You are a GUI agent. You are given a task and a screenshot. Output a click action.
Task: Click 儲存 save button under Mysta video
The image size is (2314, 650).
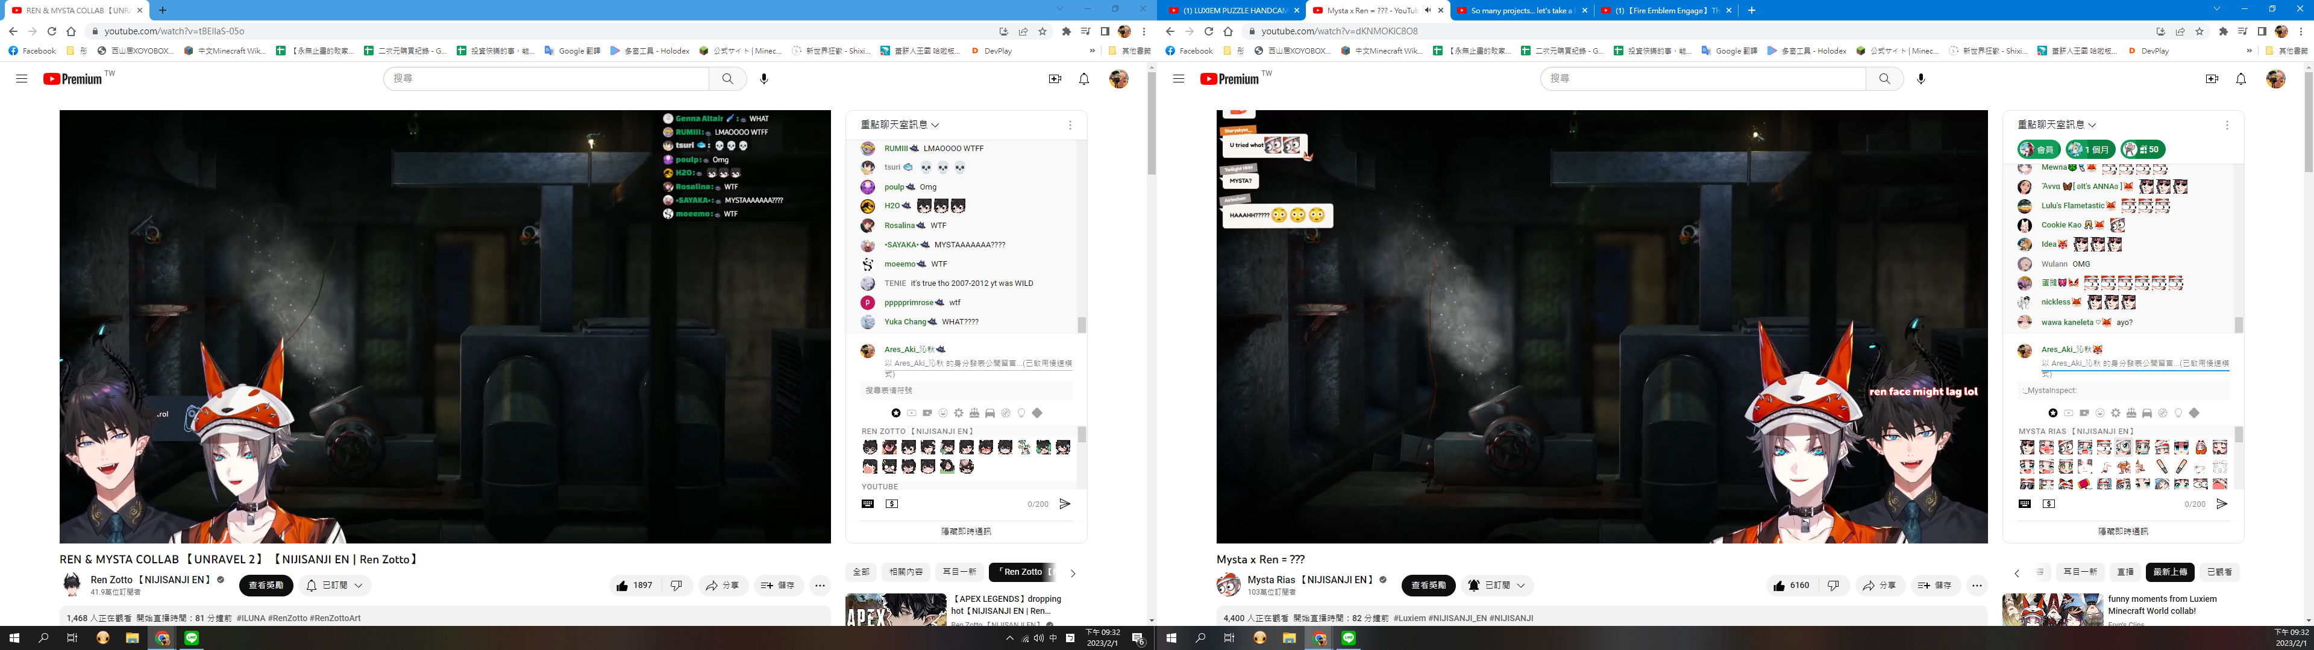[x=1935, y=586]
